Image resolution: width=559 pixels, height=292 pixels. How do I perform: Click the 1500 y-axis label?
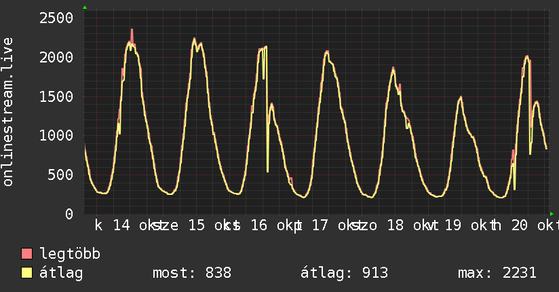(56, 96)
